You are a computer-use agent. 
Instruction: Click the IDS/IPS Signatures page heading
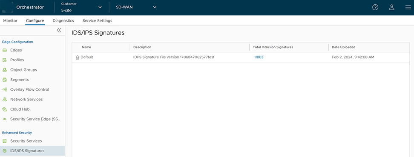click(98, 33)
